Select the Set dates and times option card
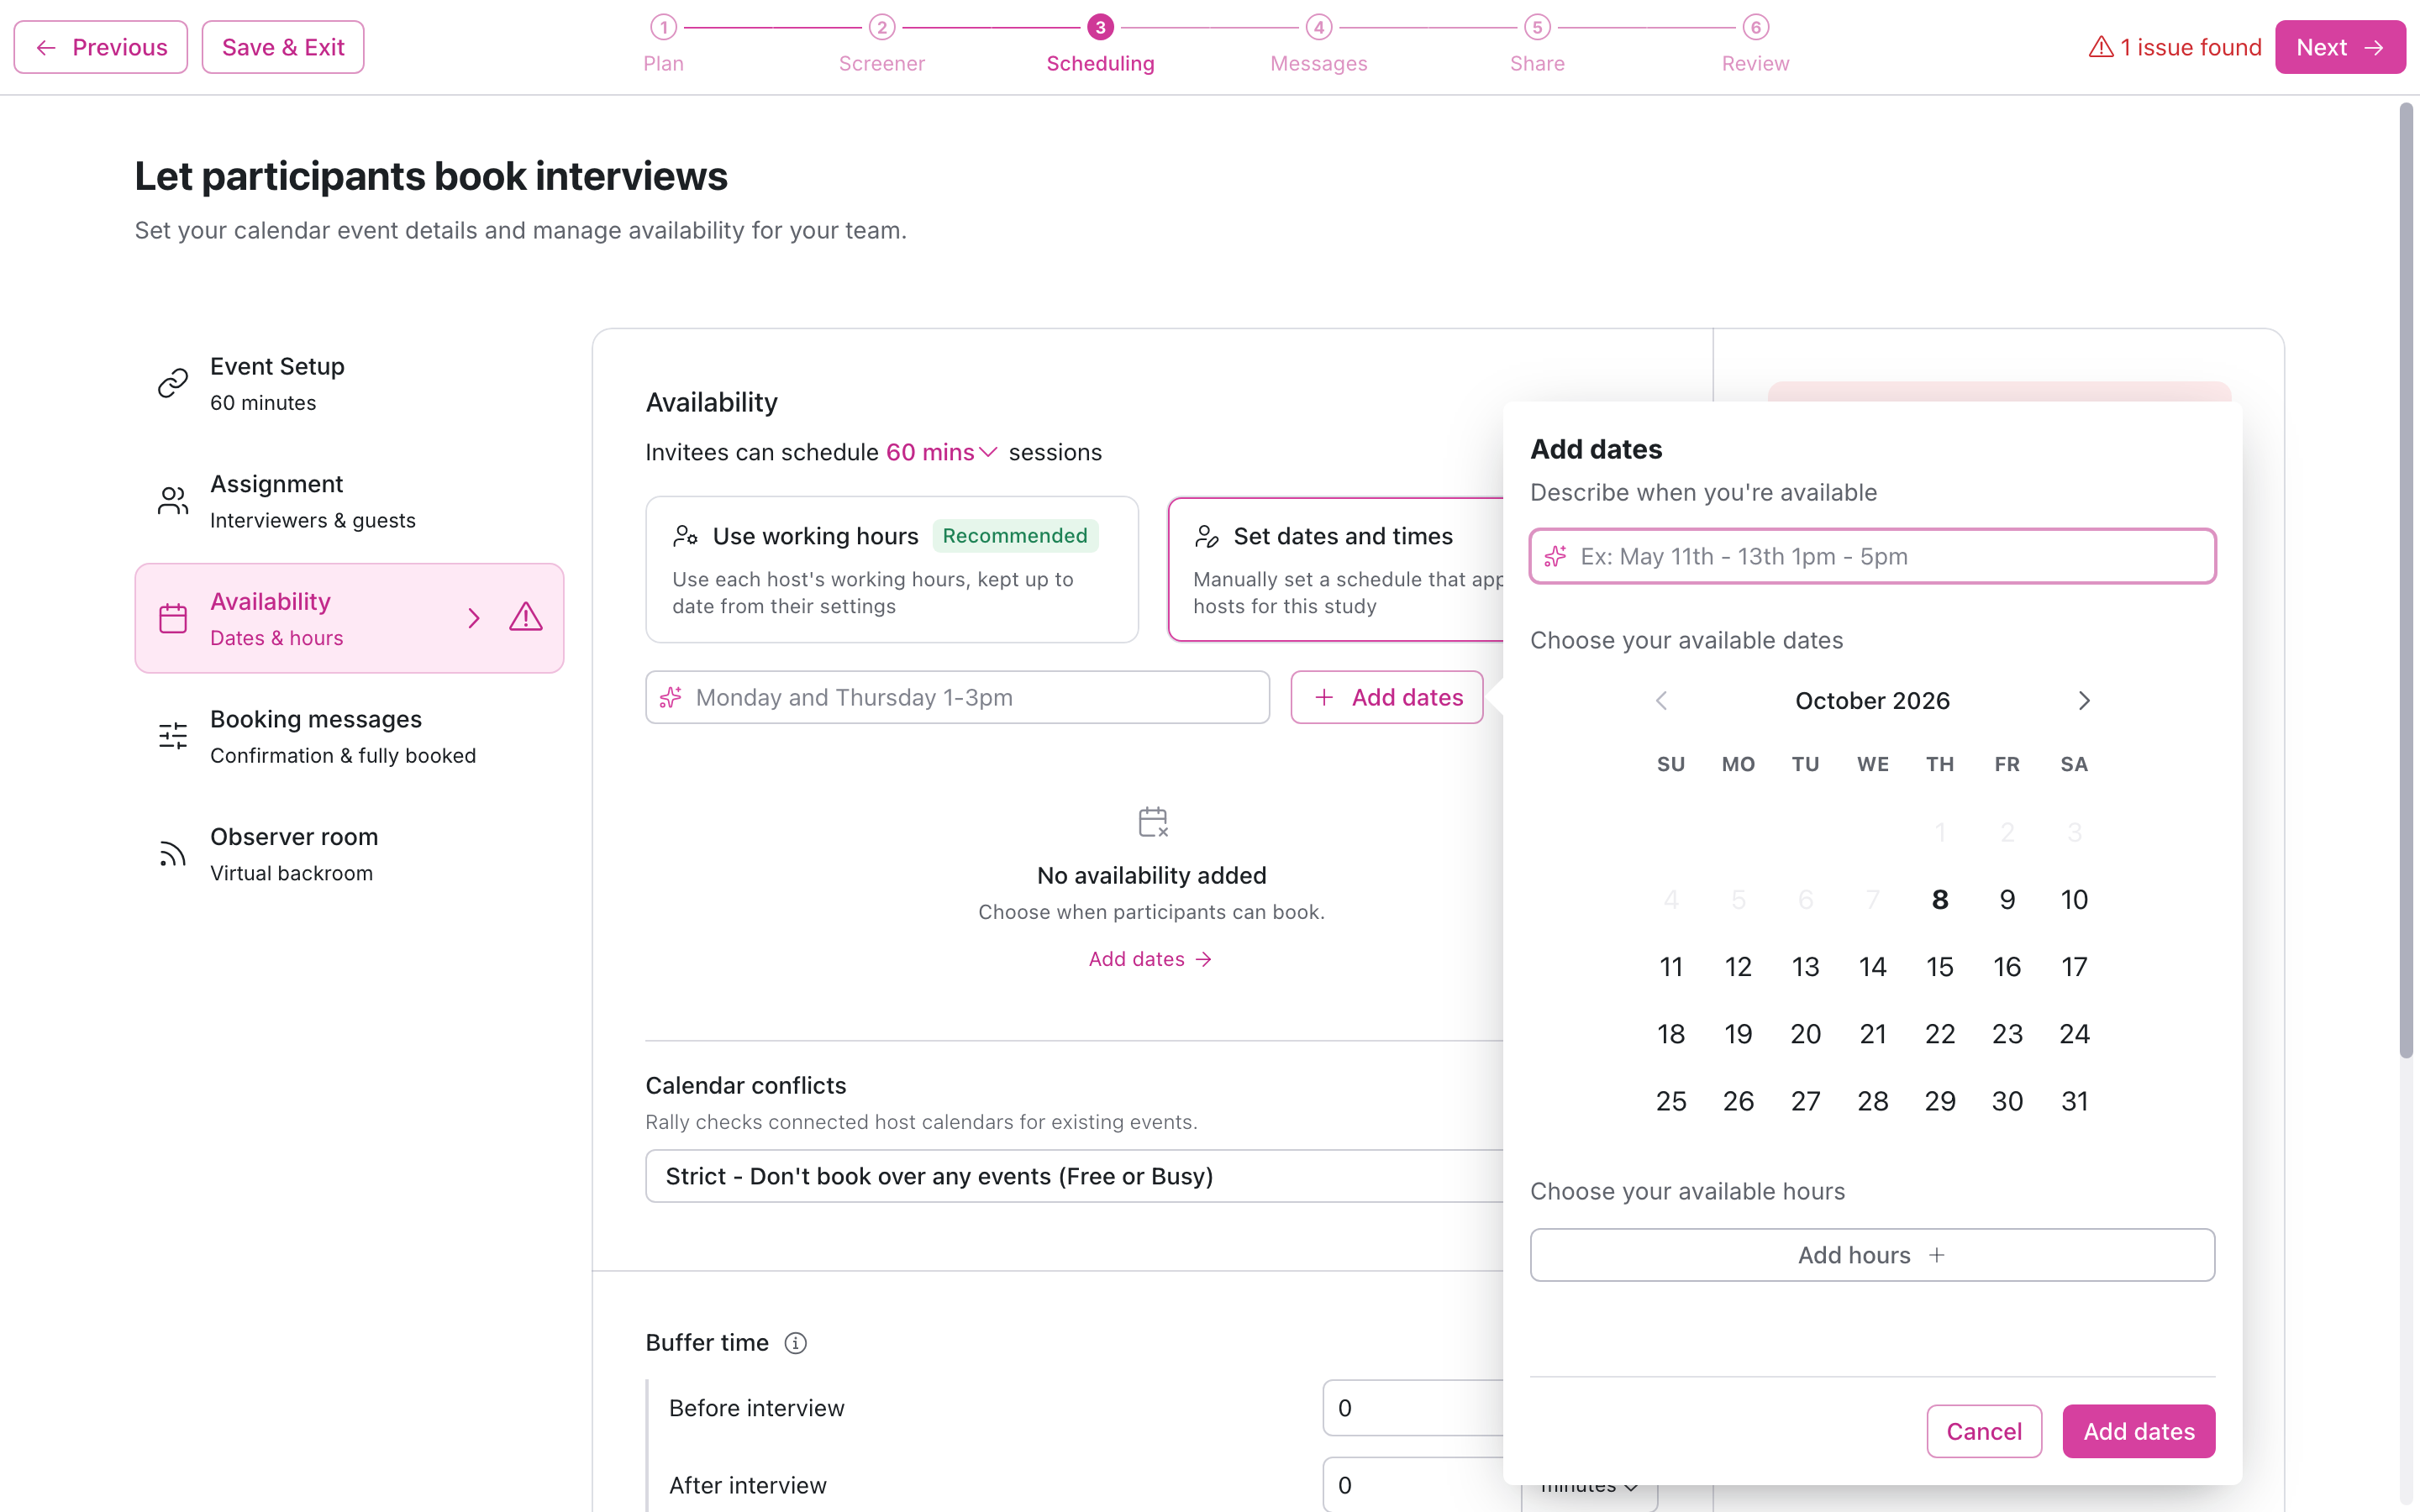Screen dimensions: 2420x1512 pyautogui.click(x=1336, y=569)
